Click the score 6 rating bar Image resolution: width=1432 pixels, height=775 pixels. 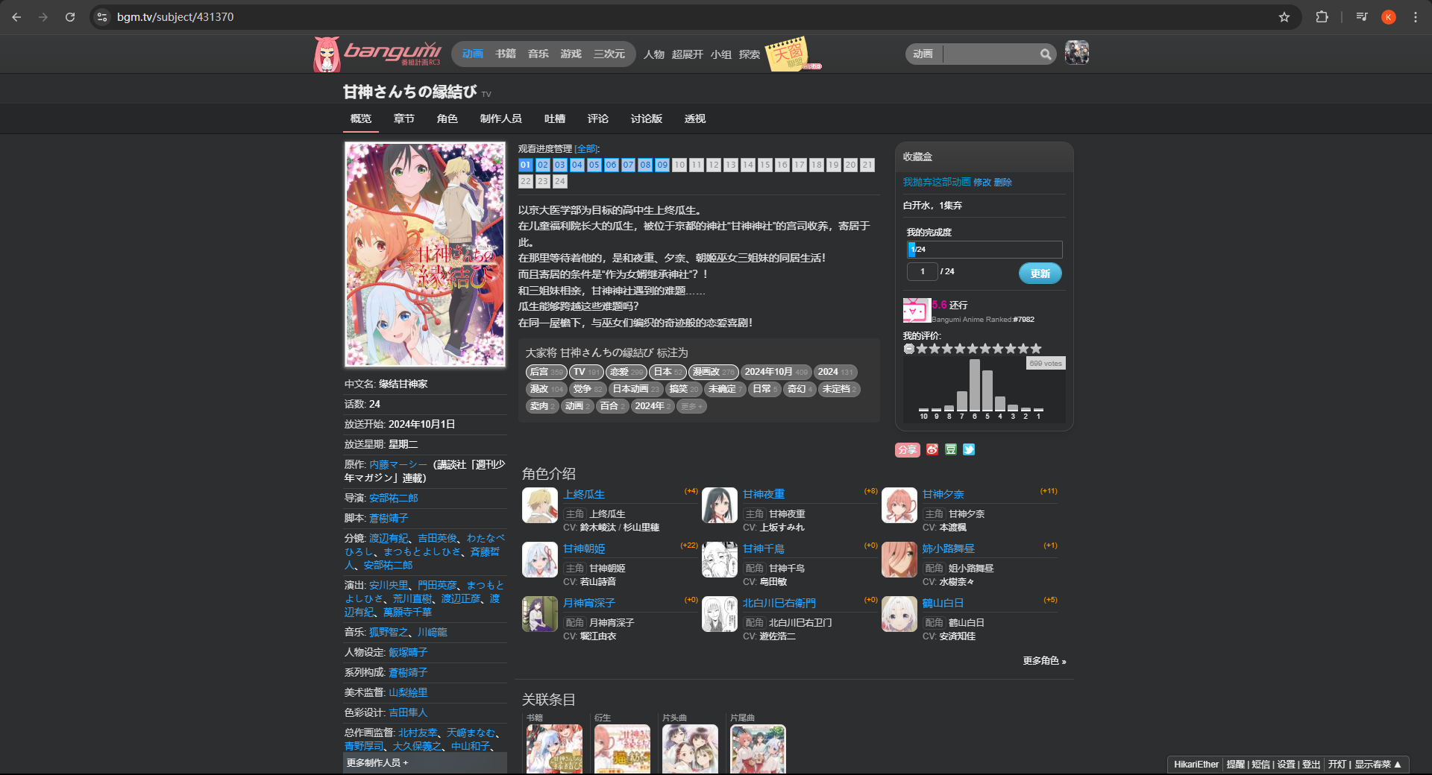coord(975,385)
